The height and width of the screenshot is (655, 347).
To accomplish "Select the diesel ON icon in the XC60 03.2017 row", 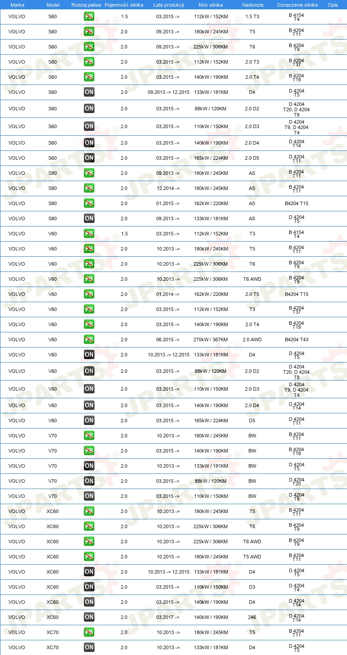I will tap(89, 617).
